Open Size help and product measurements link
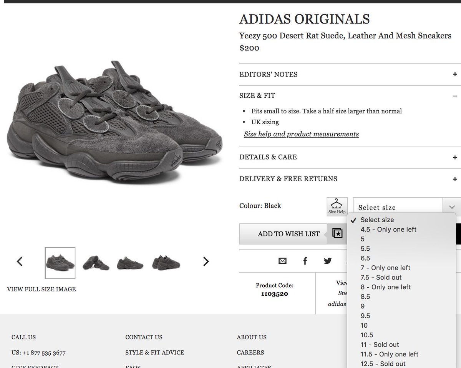 click(301, 134)
